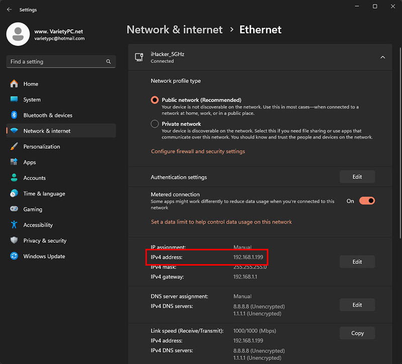402x364 pixels.
Task: Click the Apps icon in sidebar
Action: pos(14,162)
